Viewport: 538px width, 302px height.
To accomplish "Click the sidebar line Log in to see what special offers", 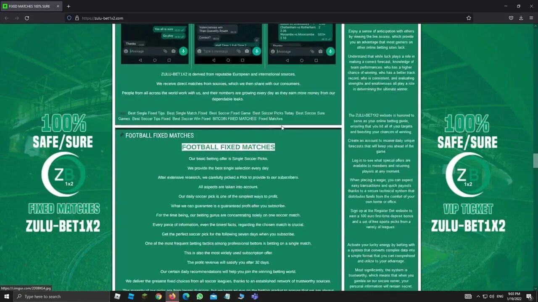I will (381, 160).
